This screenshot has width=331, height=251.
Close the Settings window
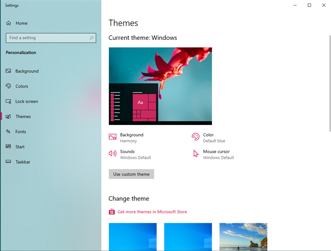[x=324, y=5]
